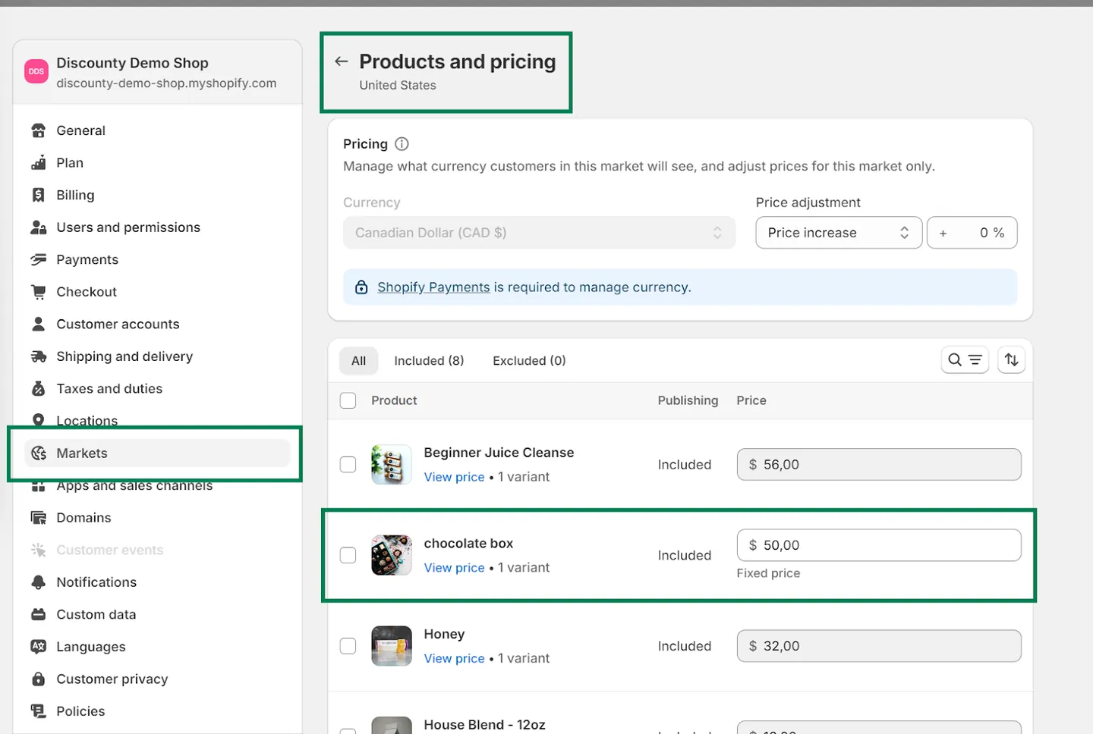
Task: Click the discounty-demo-shop.myshopify.com store URL
Action: 166,83
